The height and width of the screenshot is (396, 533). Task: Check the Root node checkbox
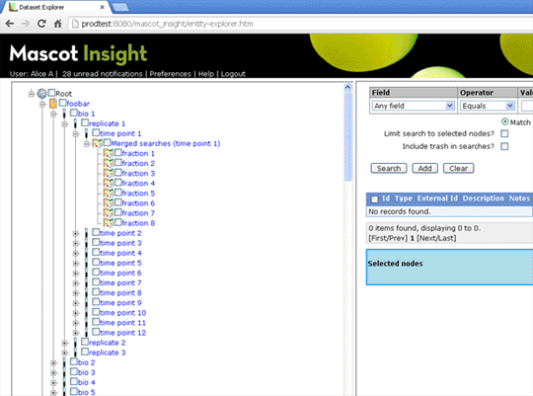tap(51, 93)
